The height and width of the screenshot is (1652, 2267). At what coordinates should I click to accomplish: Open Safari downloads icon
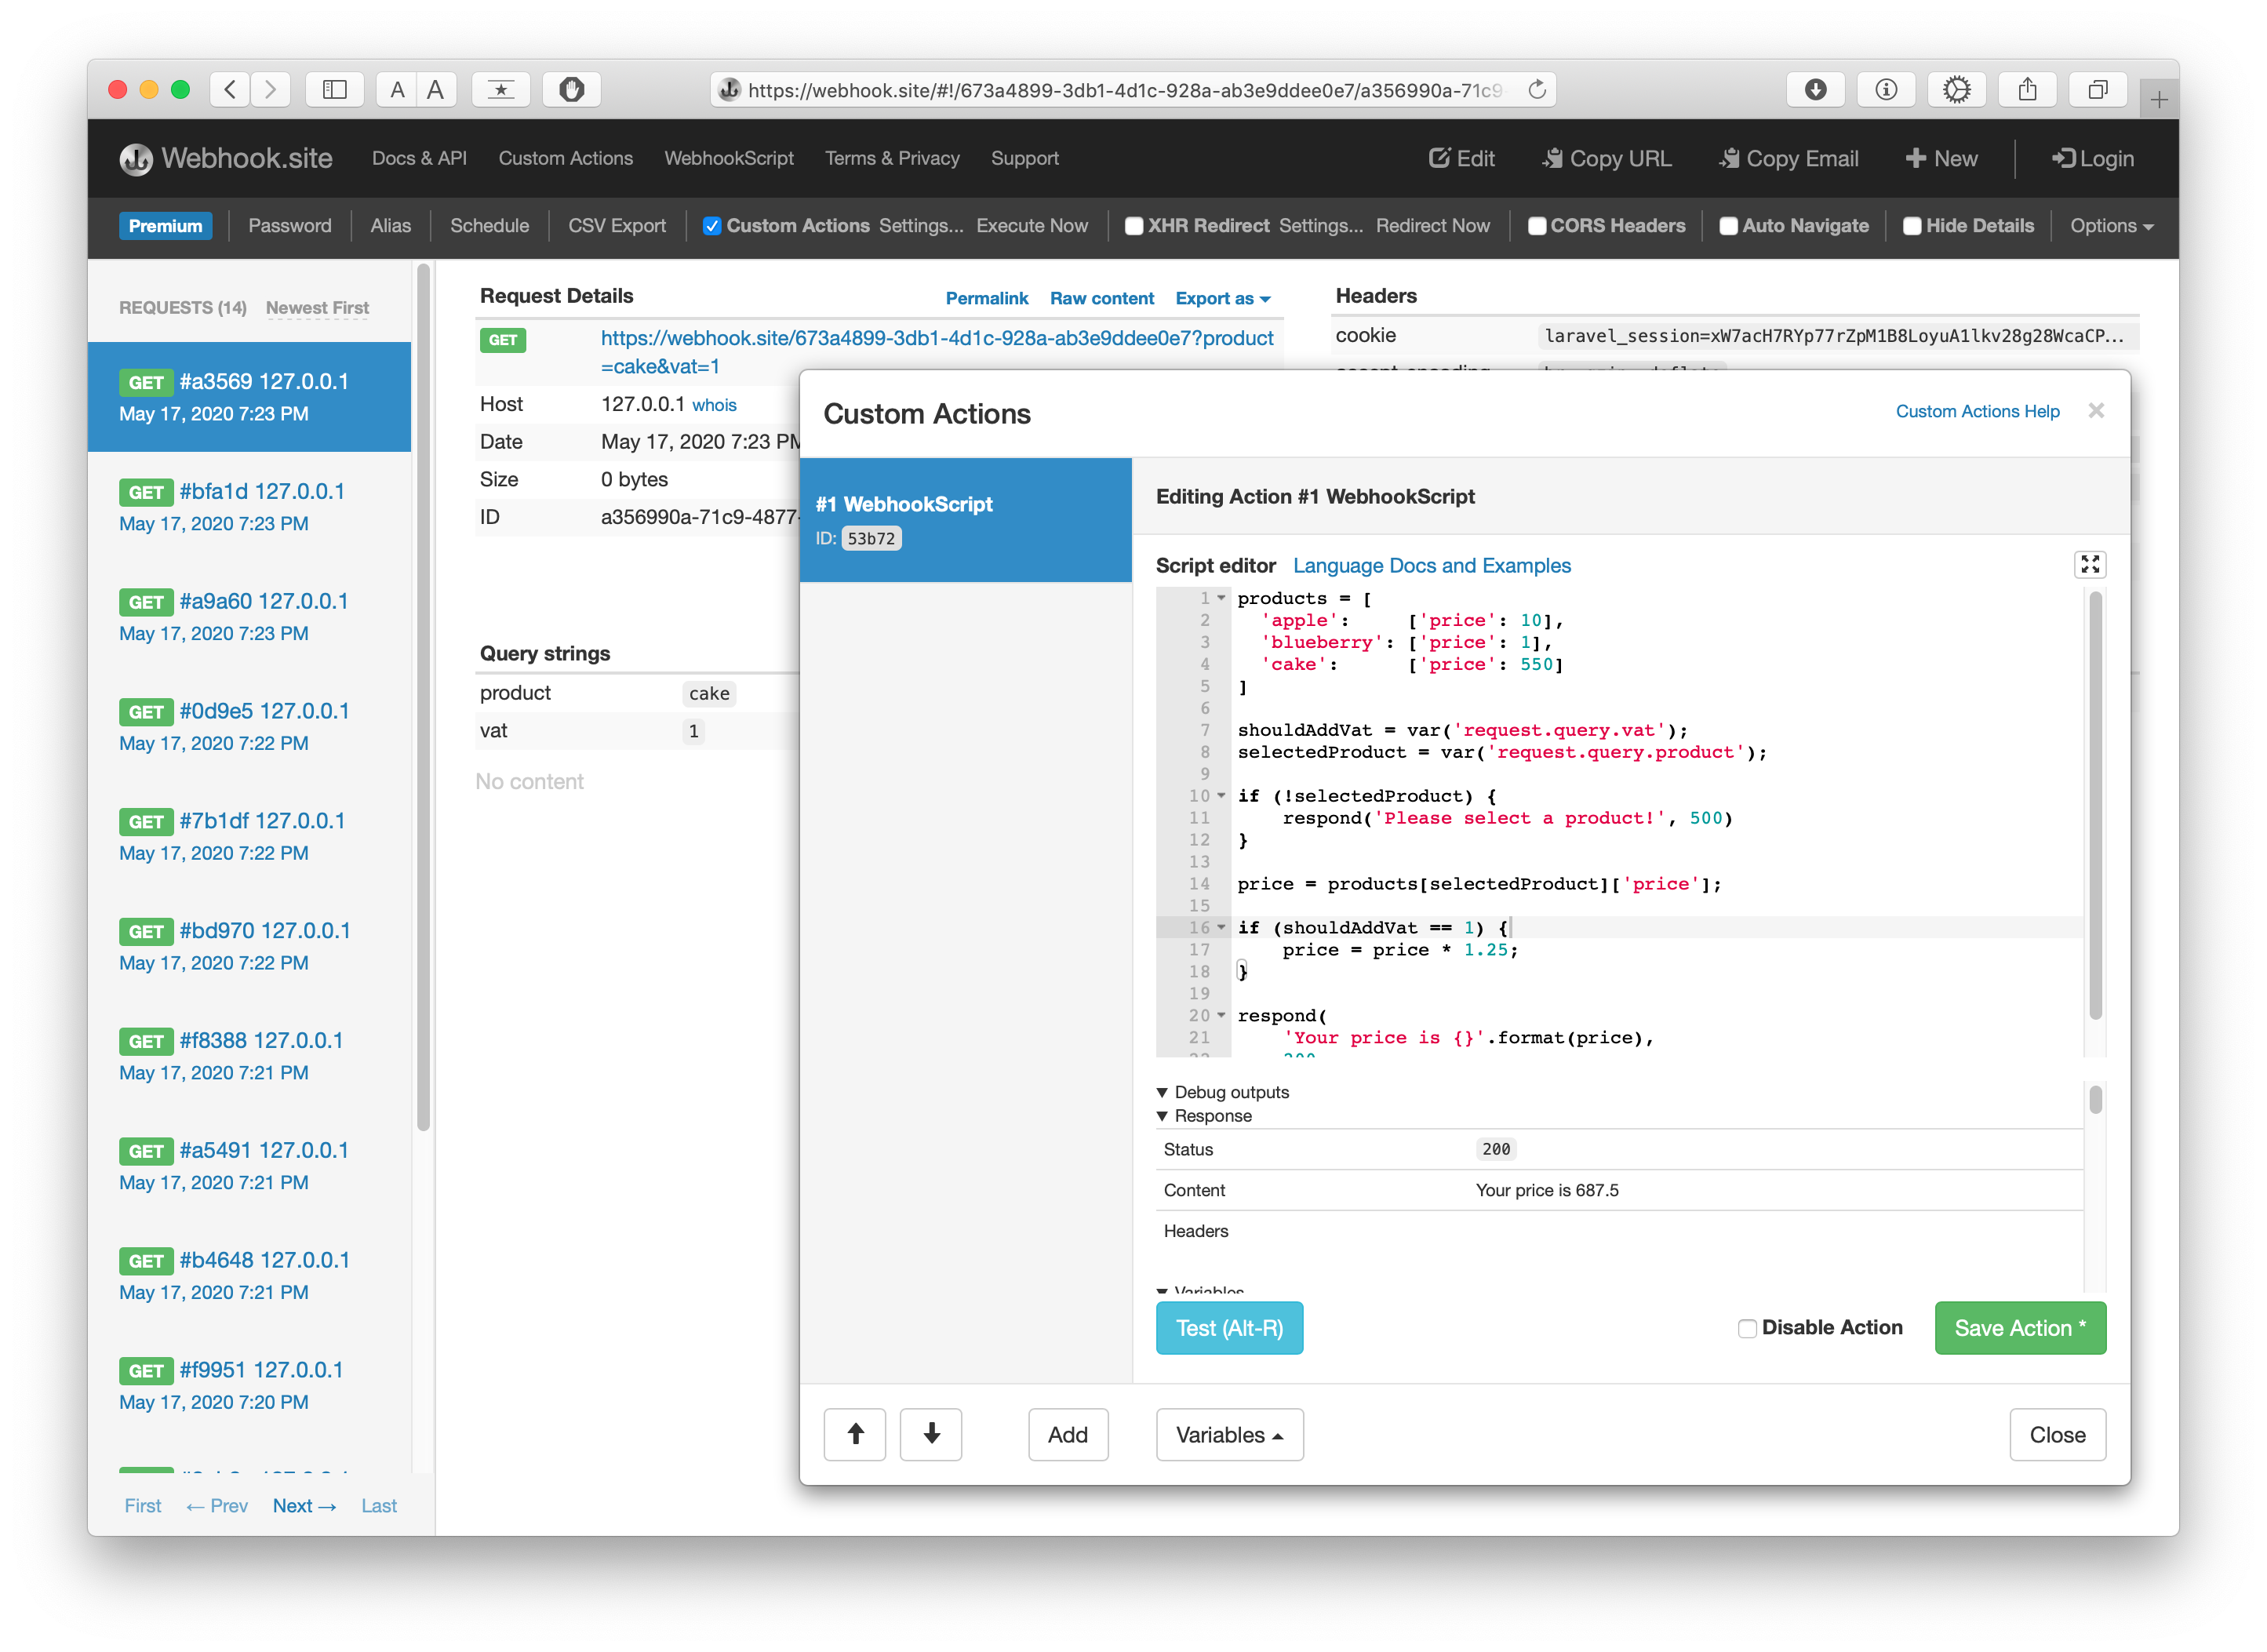1815,90
